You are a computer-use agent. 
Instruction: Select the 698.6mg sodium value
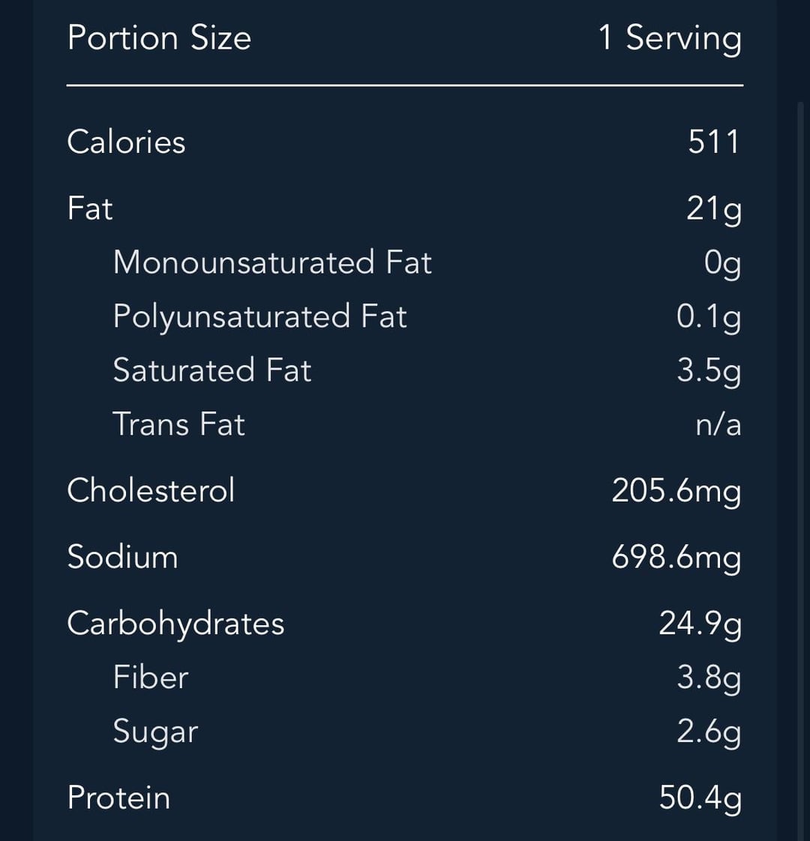tap(676, 557)
